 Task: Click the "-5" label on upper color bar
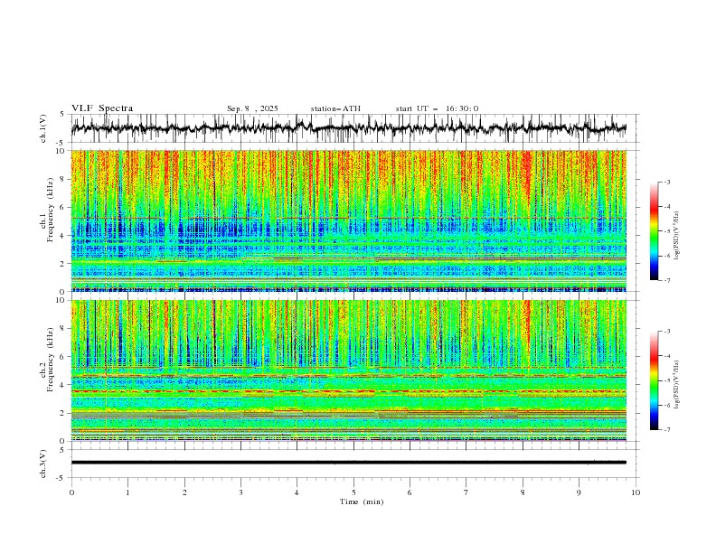pos(667,231)
